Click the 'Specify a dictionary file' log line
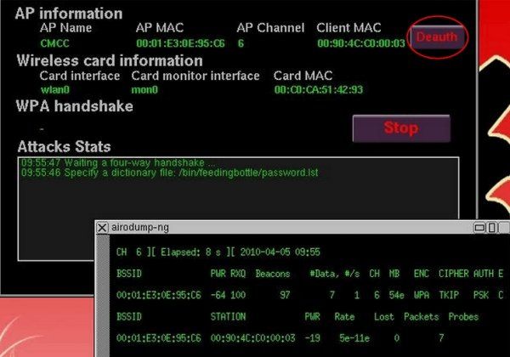Viewport: 510px width, 357px height. 170,173
